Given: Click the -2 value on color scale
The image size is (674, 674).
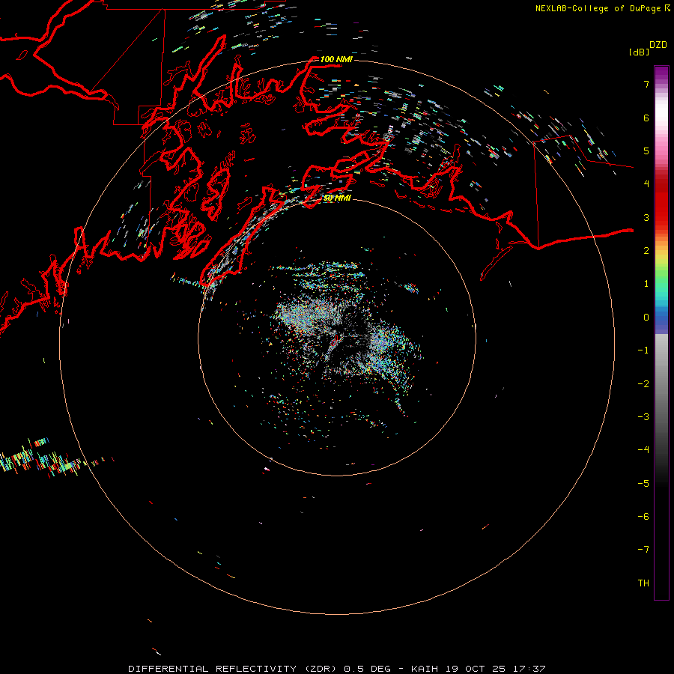Looking at the screenshot, I should [643, 384].
